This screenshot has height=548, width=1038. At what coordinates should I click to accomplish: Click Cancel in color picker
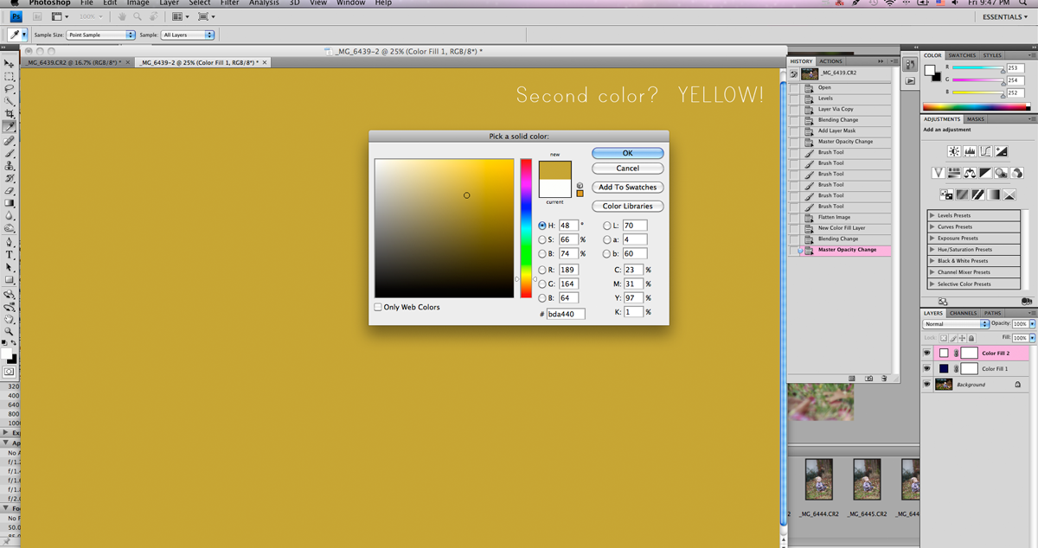(628, 169)
